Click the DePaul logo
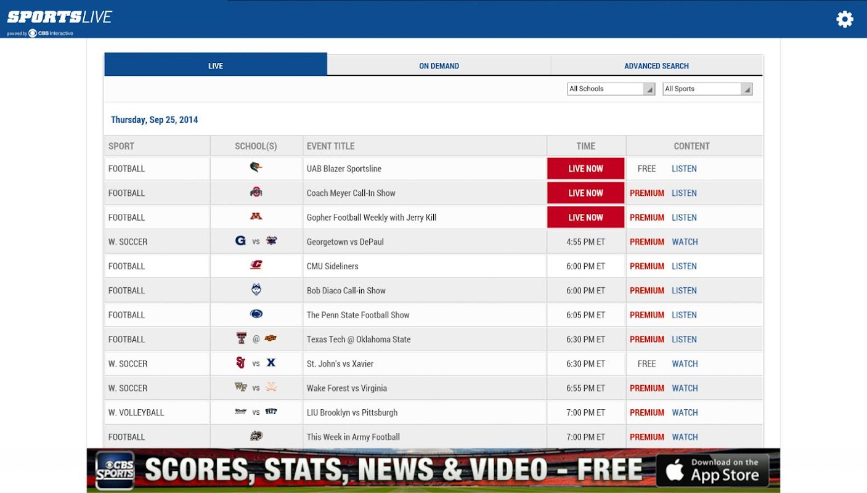Screen dimensions: 867x493 point(272,241)
